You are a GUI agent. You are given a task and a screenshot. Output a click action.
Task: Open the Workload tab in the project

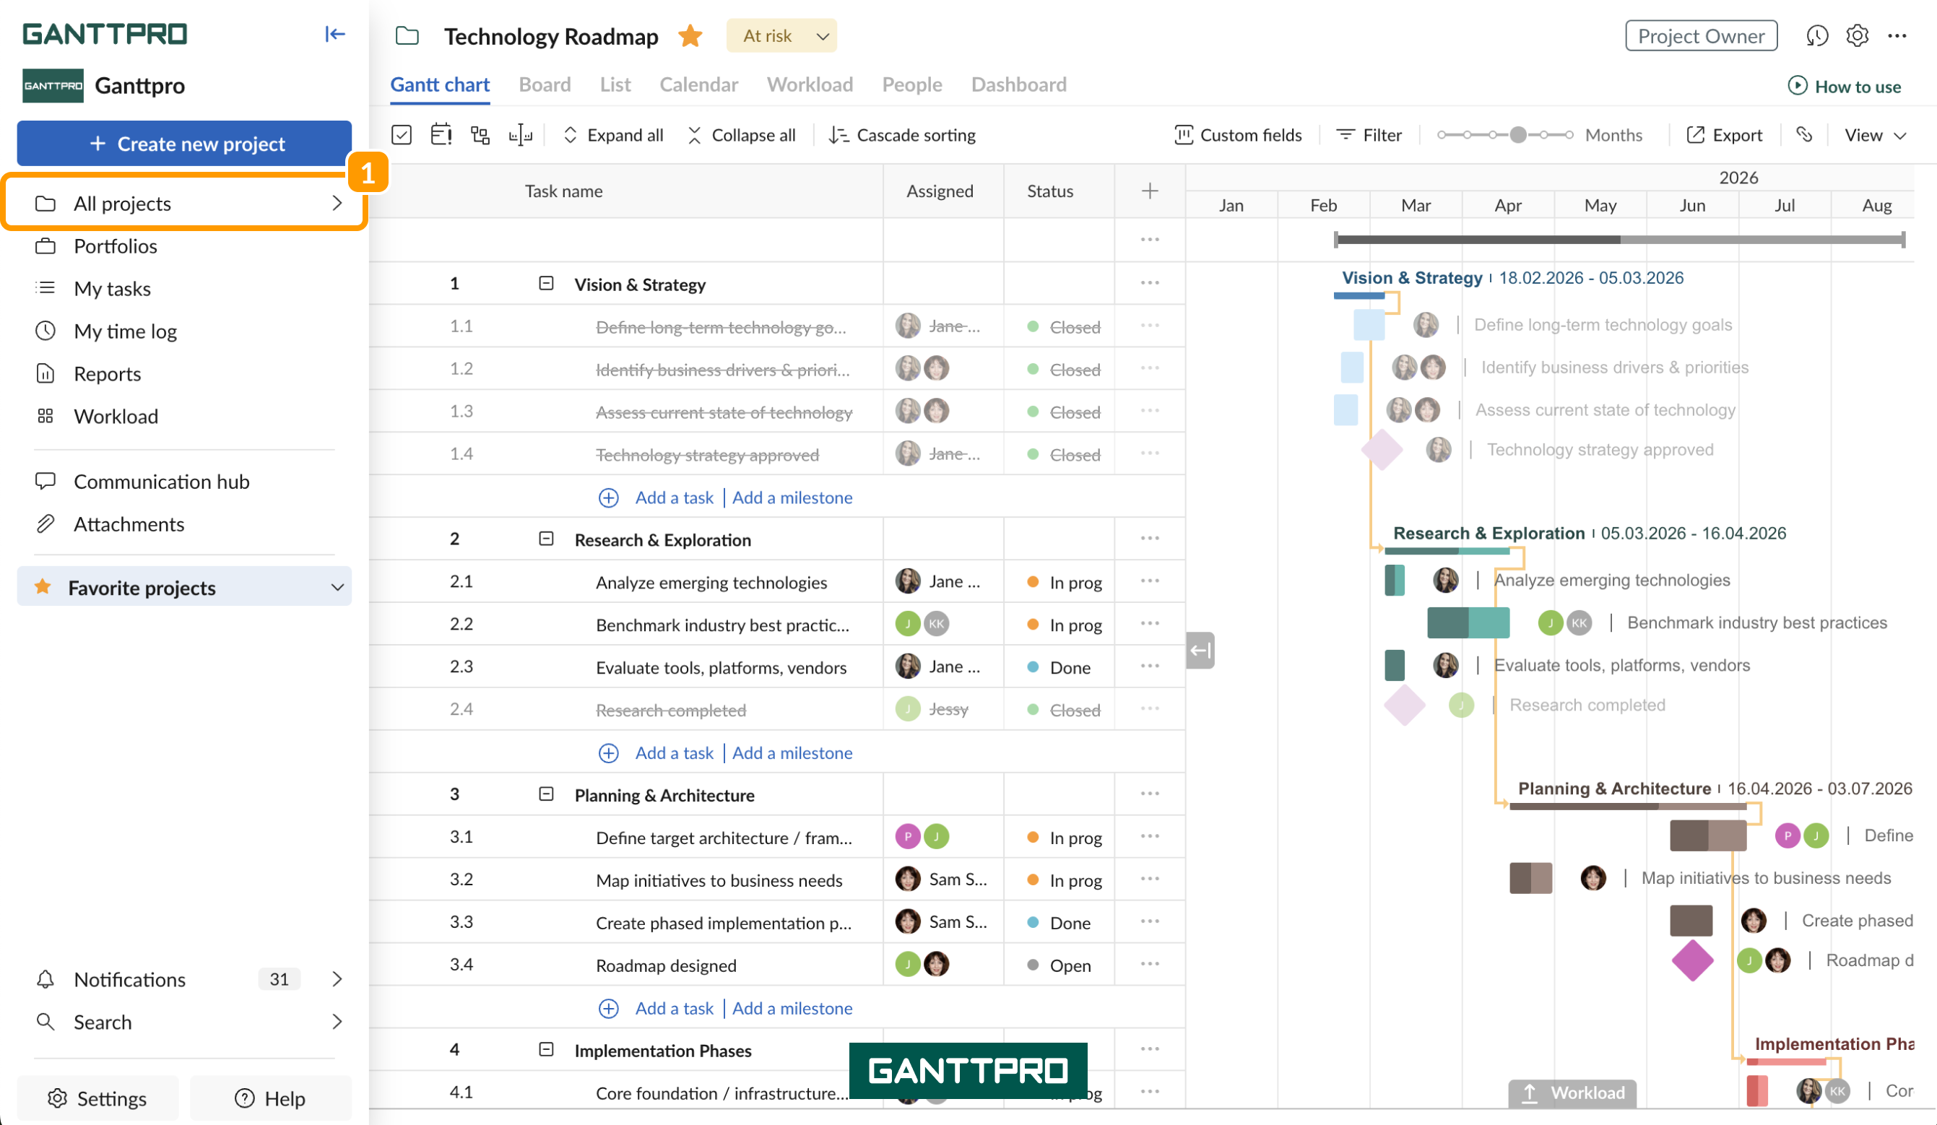click(x=810, y=84)
